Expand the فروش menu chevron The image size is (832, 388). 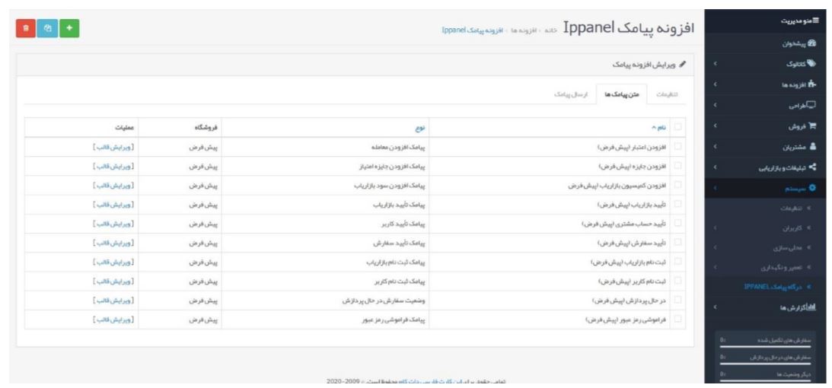pyautogui.click(x=716, y=126)
